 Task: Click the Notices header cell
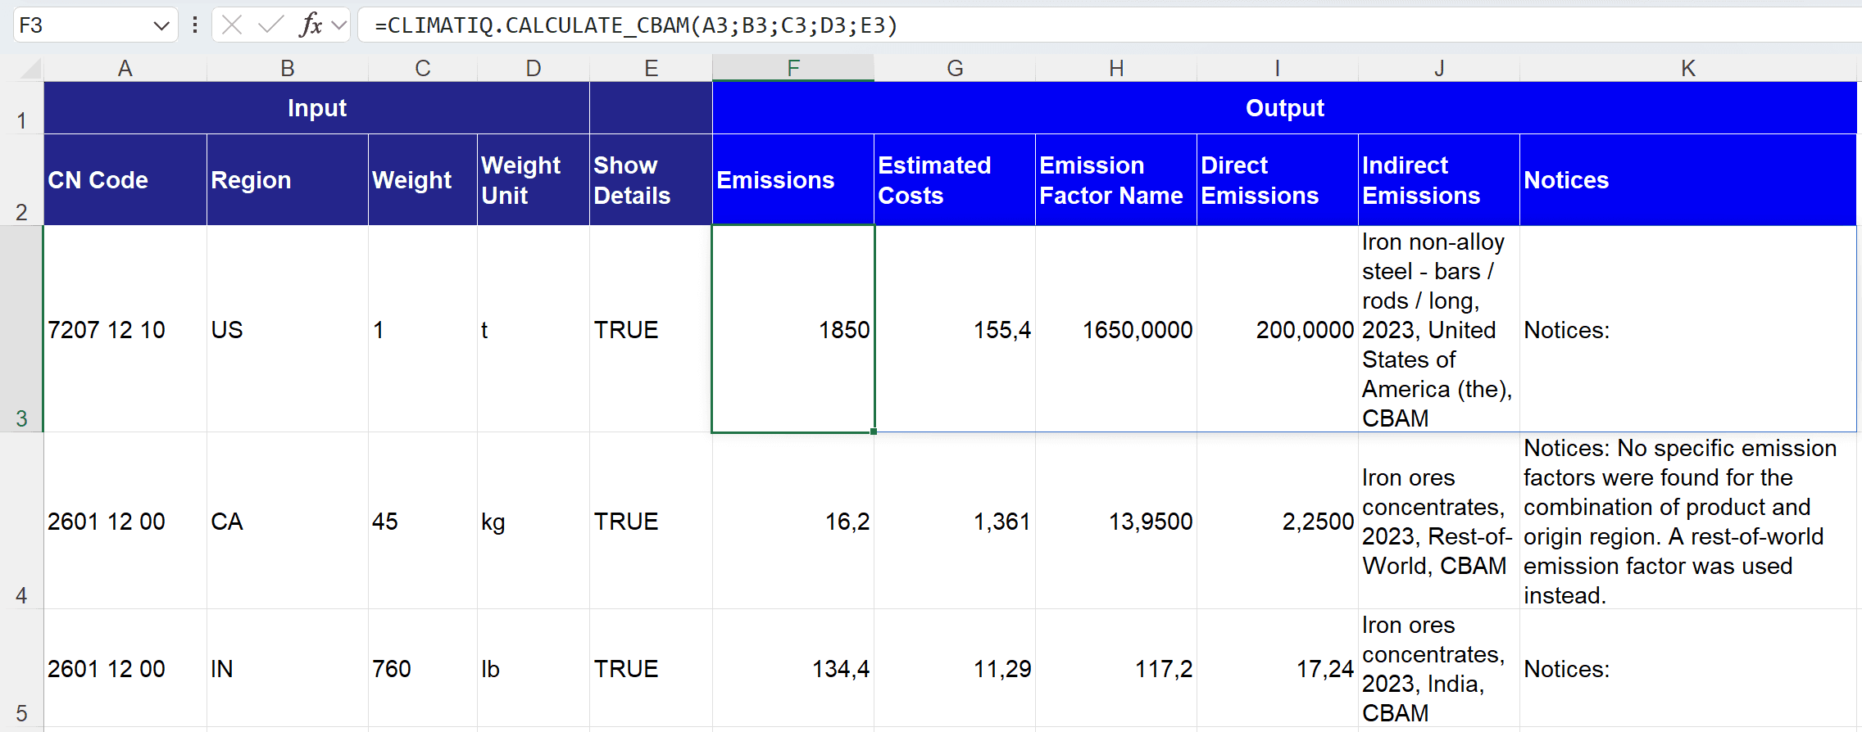pos(1687,180)
